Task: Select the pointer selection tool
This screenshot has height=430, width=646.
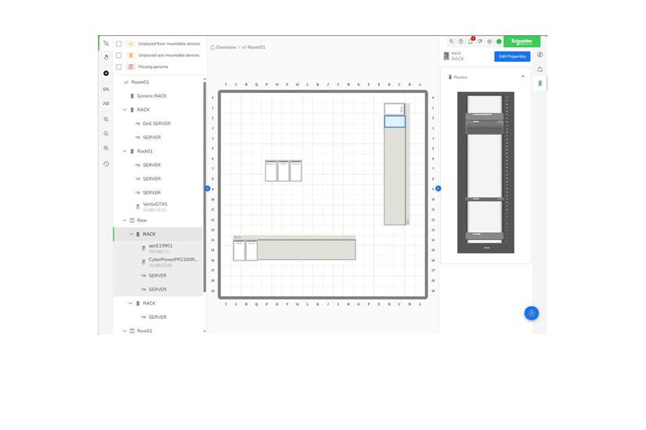Action: click(106, 43)
